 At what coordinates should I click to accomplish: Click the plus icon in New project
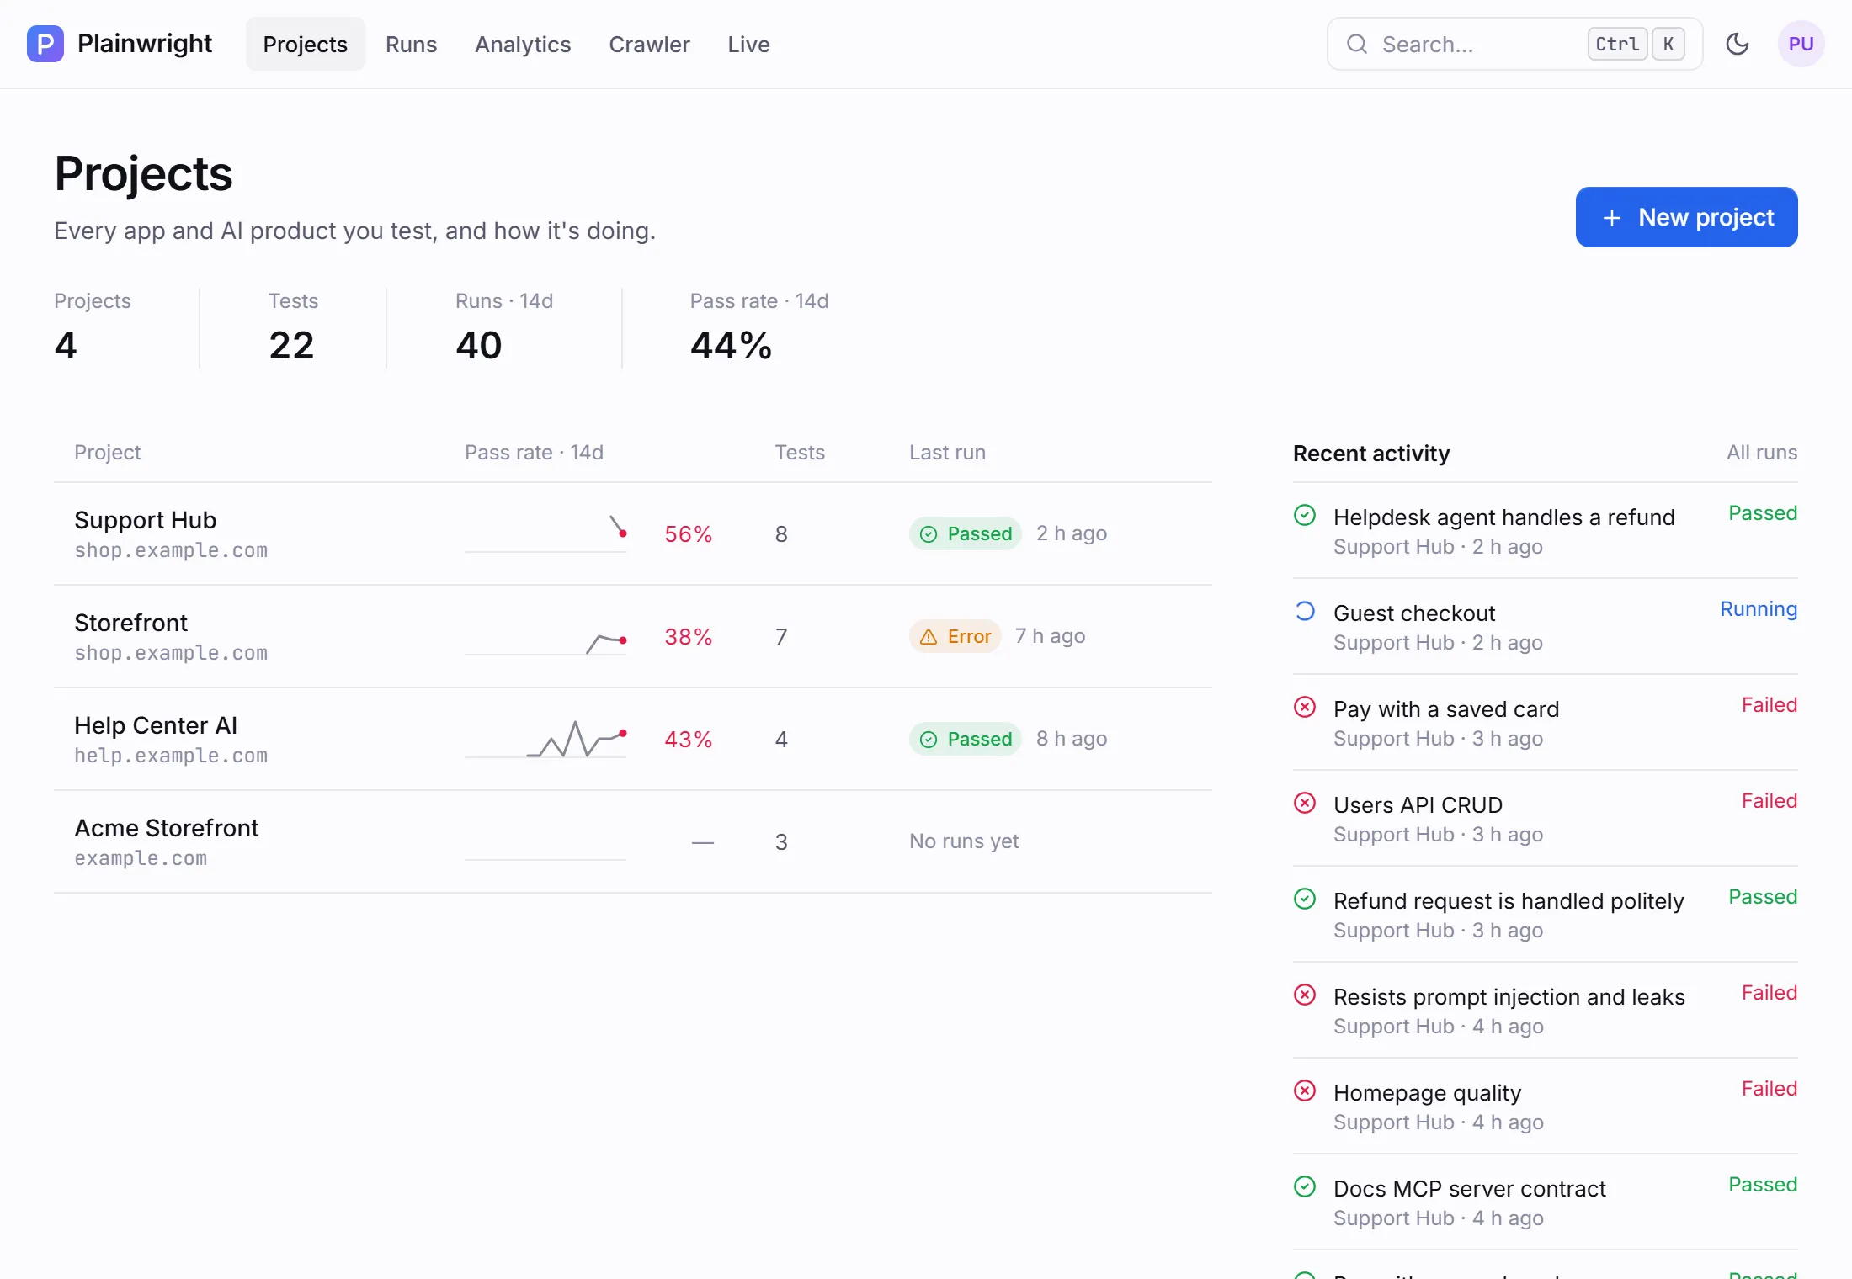(x=1611, y=218)
